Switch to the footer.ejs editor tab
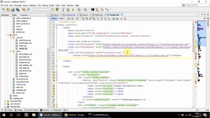210x118 pixels. 99,15
